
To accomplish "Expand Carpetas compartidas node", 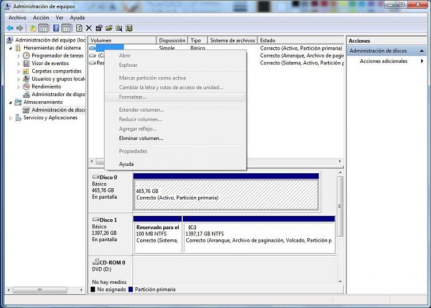I will tap(18, 71).
